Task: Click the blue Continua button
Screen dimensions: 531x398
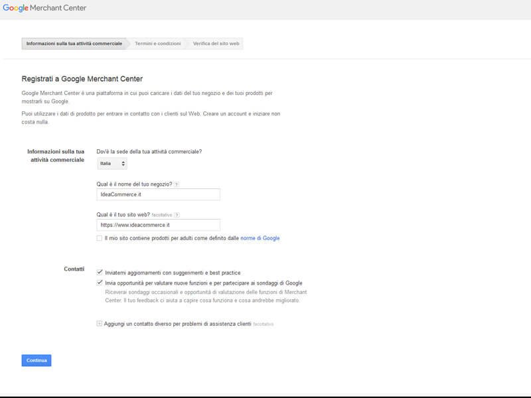Action: point(37,360)
